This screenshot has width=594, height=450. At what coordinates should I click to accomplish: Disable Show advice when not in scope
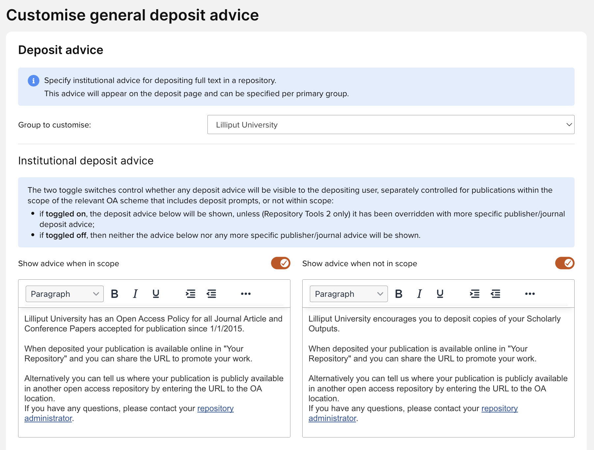pos(565,263)
